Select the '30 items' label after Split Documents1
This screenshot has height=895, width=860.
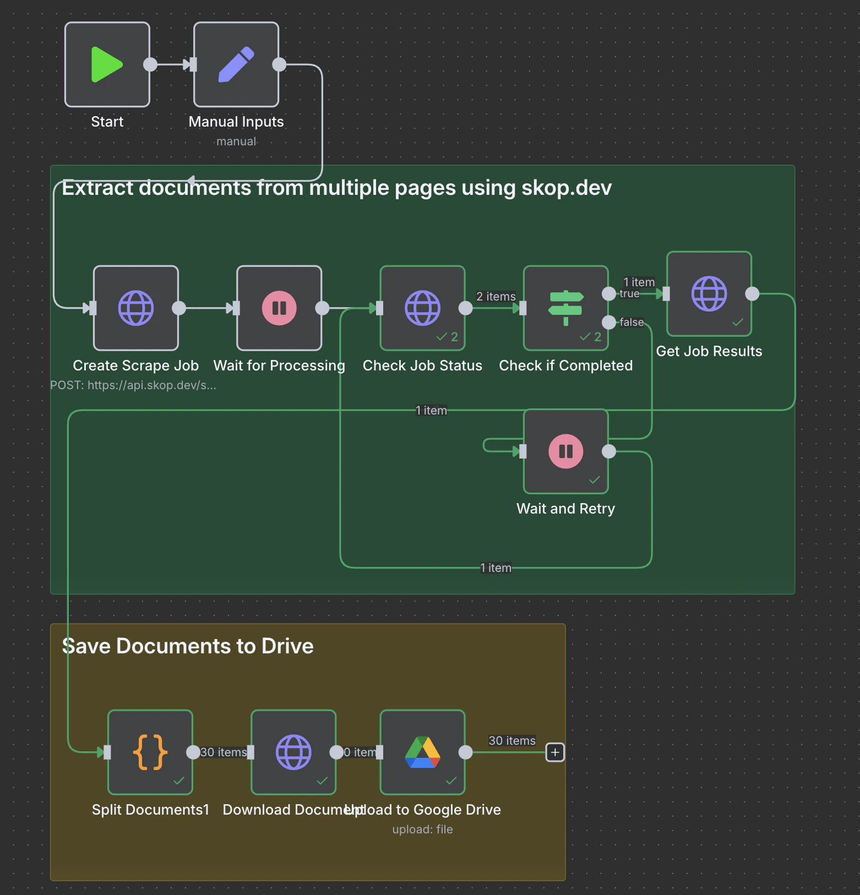tap(224, 752)
